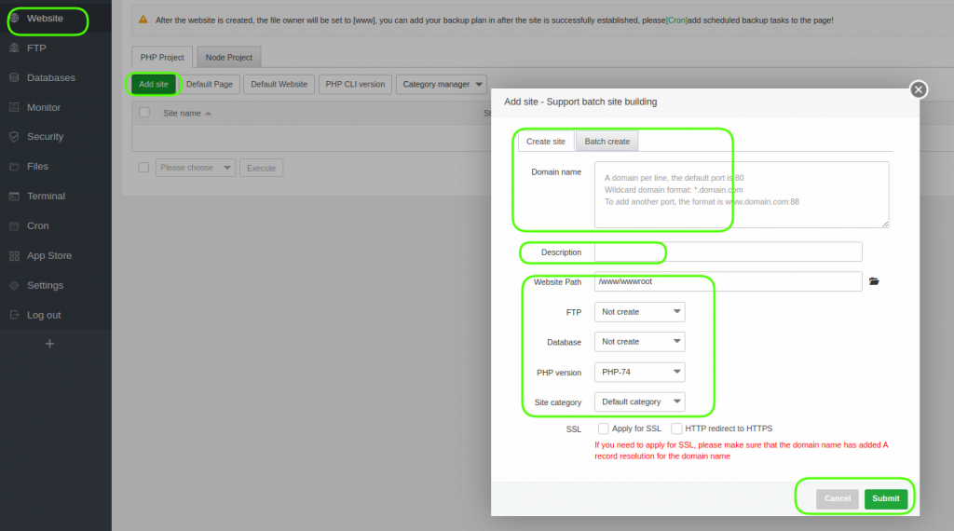The image size is (954, 531).
Task: Click the Monitor sidebar icon
Action: [14, 107]
